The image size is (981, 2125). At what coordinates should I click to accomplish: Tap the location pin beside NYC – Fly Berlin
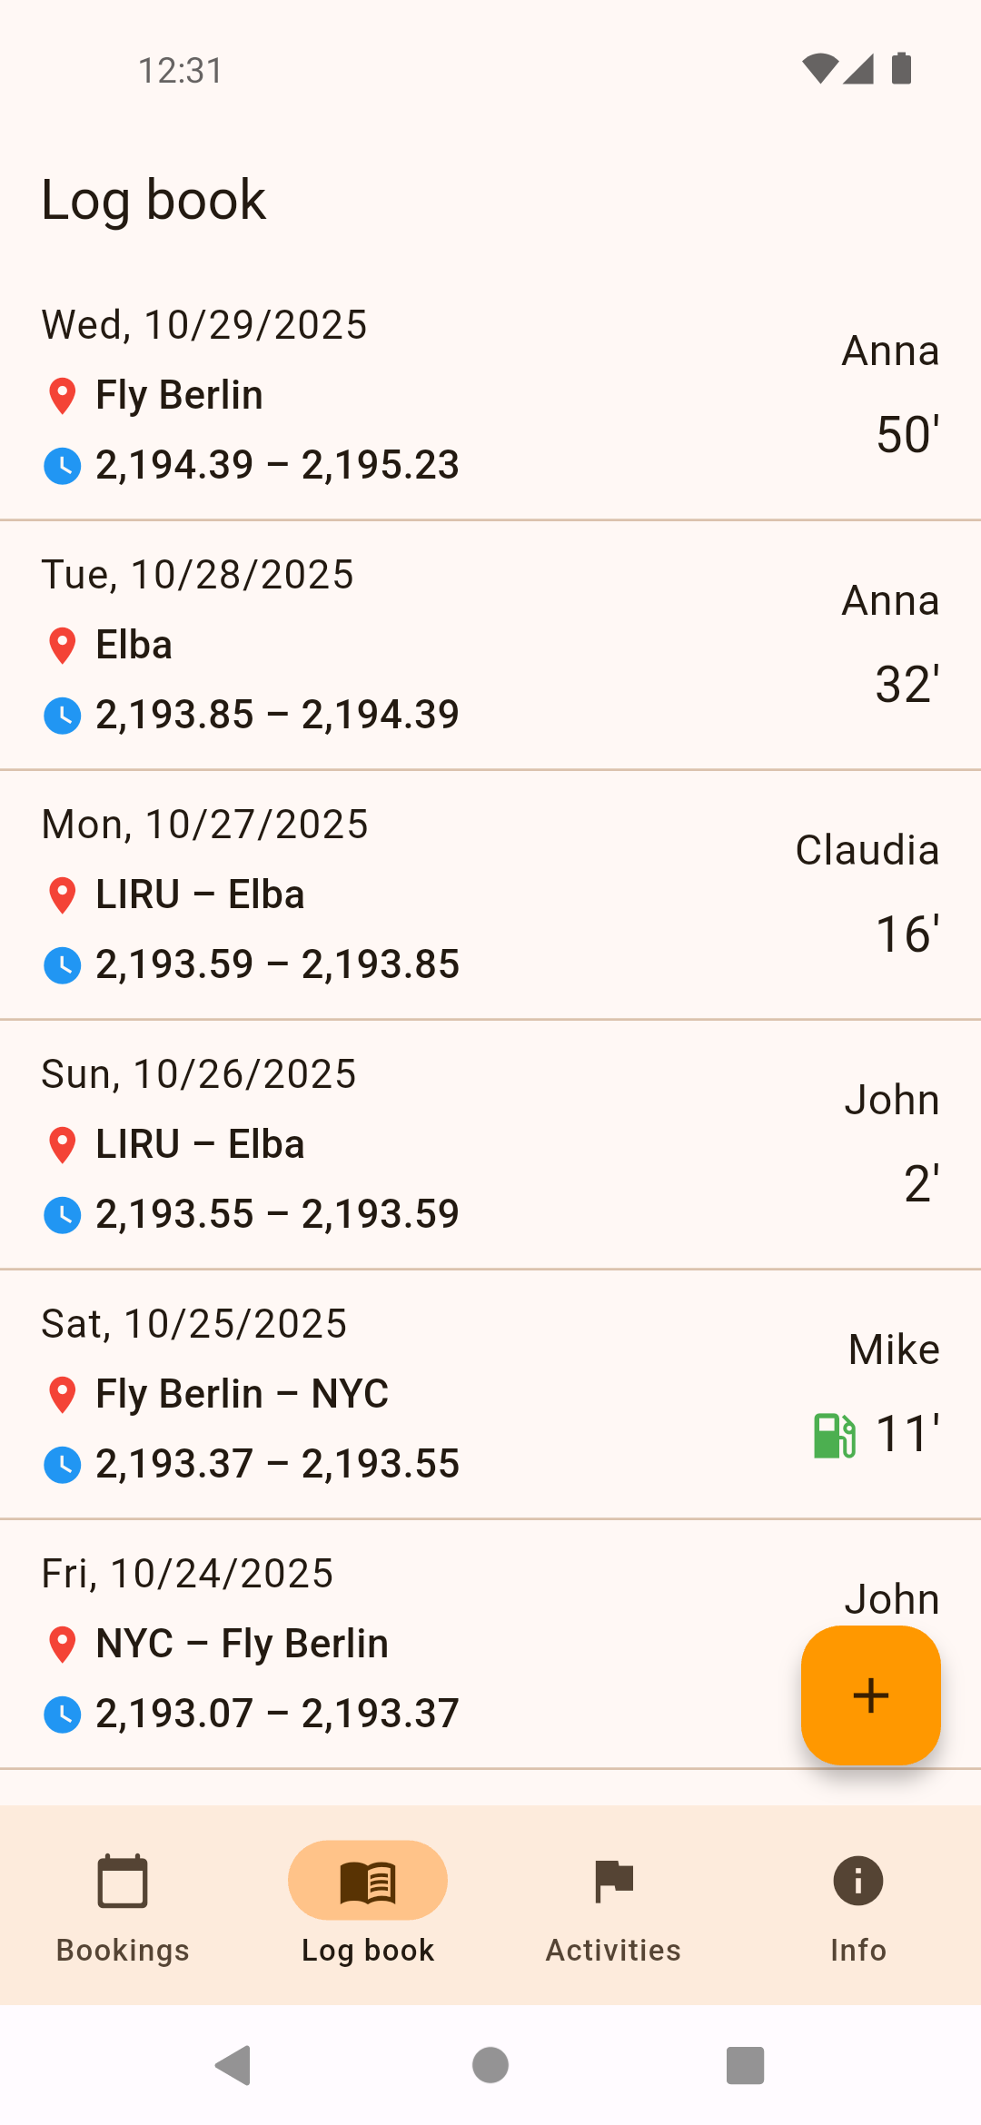tap(62, 1645)
